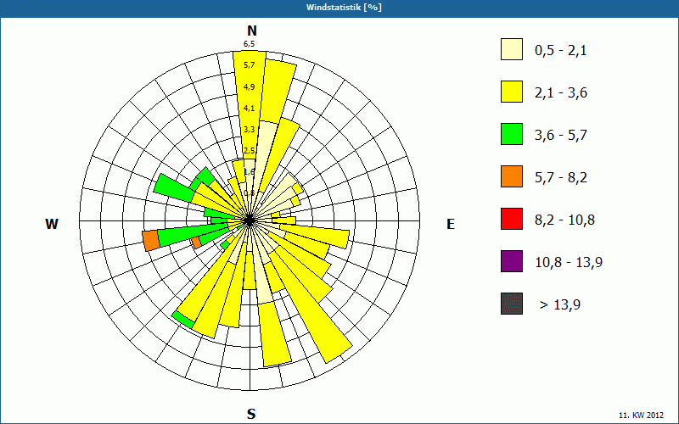Click the red 8,2 - 10,8 legend swatch

(512, 219)
